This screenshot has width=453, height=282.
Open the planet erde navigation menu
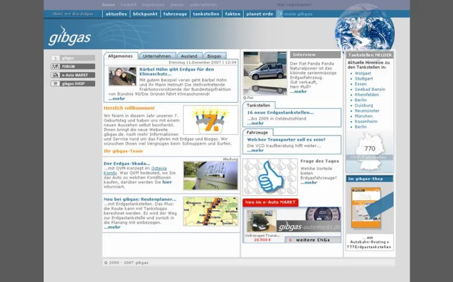click(260, 14)
